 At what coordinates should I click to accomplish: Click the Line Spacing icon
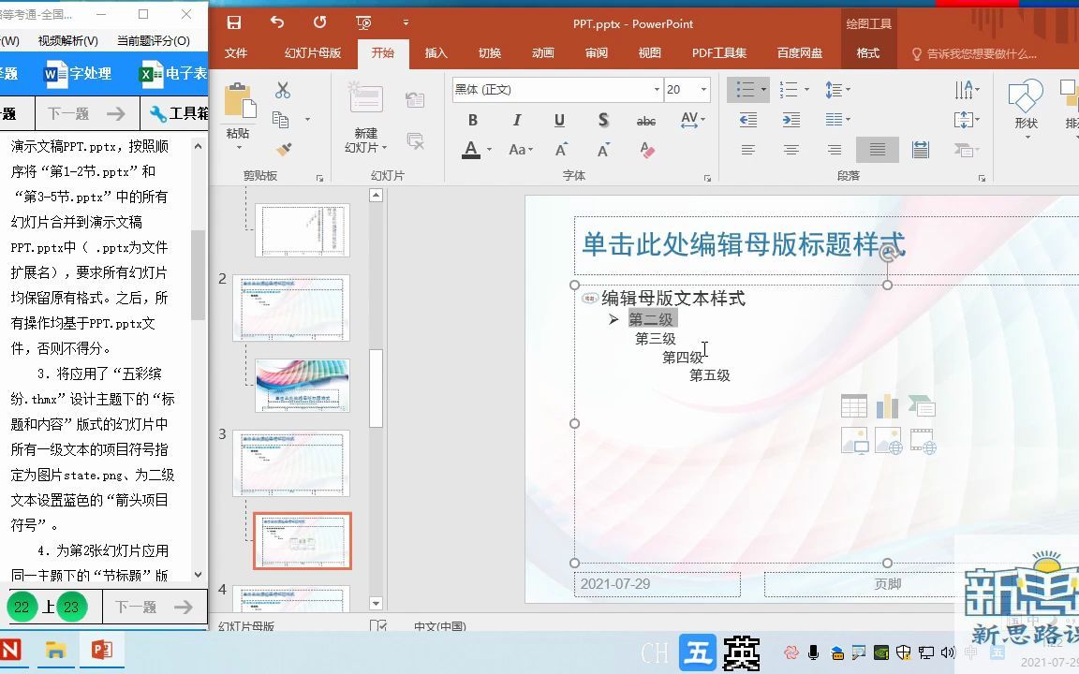836,90
